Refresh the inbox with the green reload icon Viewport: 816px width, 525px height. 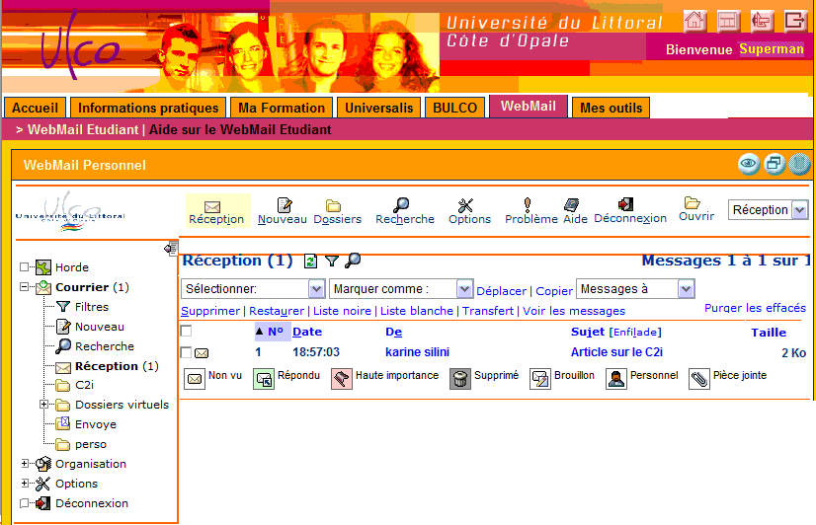[310, 261]
